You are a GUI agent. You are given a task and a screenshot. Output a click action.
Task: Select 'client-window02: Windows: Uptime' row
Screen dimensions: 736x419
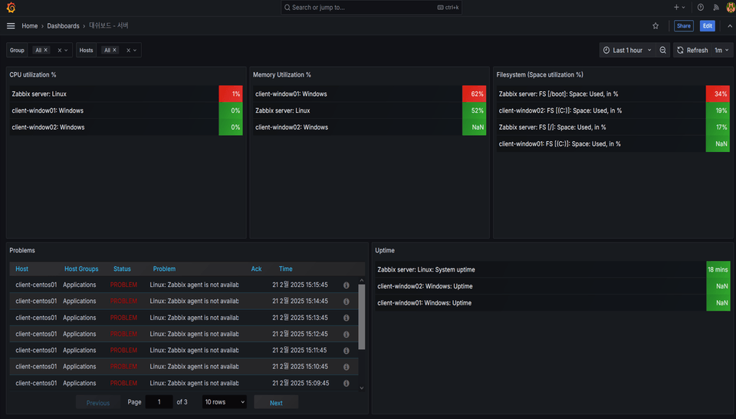tap(553, 286)
